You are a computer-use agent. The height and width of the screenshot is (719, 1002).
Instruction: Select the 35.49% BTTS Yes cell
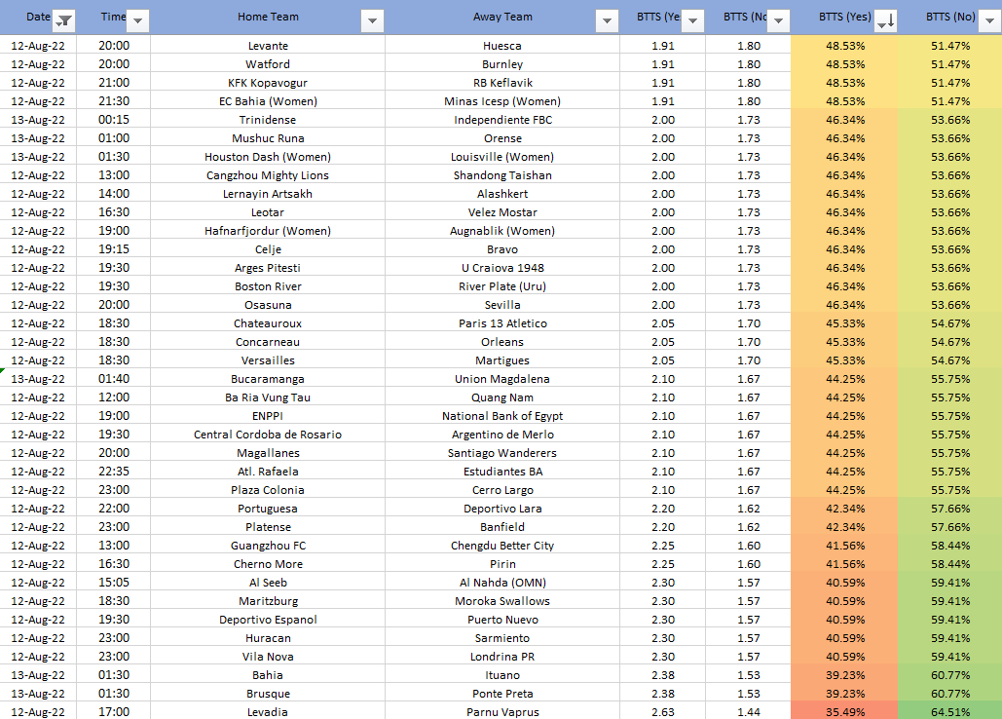click(845, 712)
